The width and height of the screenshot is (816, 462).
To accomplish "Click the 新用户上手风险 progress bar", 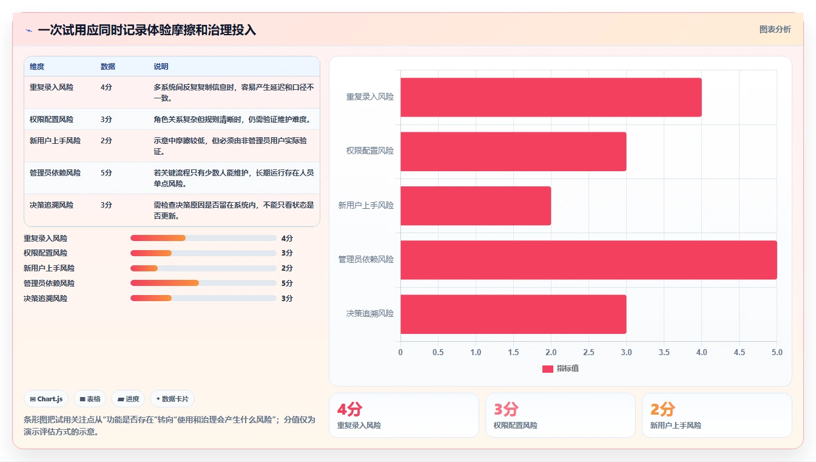I will tap(203, 268).
